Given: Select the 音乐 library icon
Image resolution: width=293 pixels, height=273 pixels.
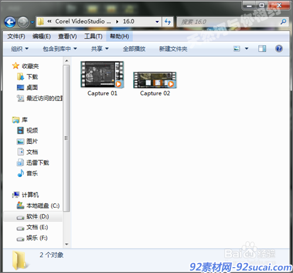Looking at the screenshot, I should pos(21,173).
